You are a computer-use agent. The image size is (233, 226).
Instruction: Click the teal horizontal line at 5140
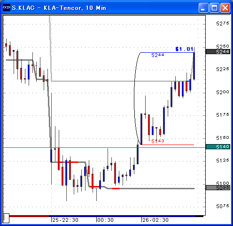(104, 147)
